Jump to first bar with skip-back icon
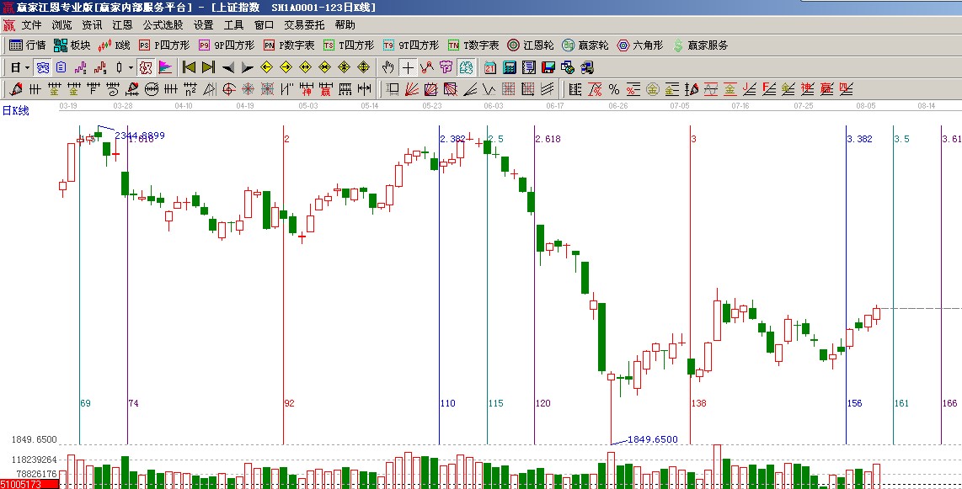The width and height of the screenshot is (962, 489). point(189,67)
